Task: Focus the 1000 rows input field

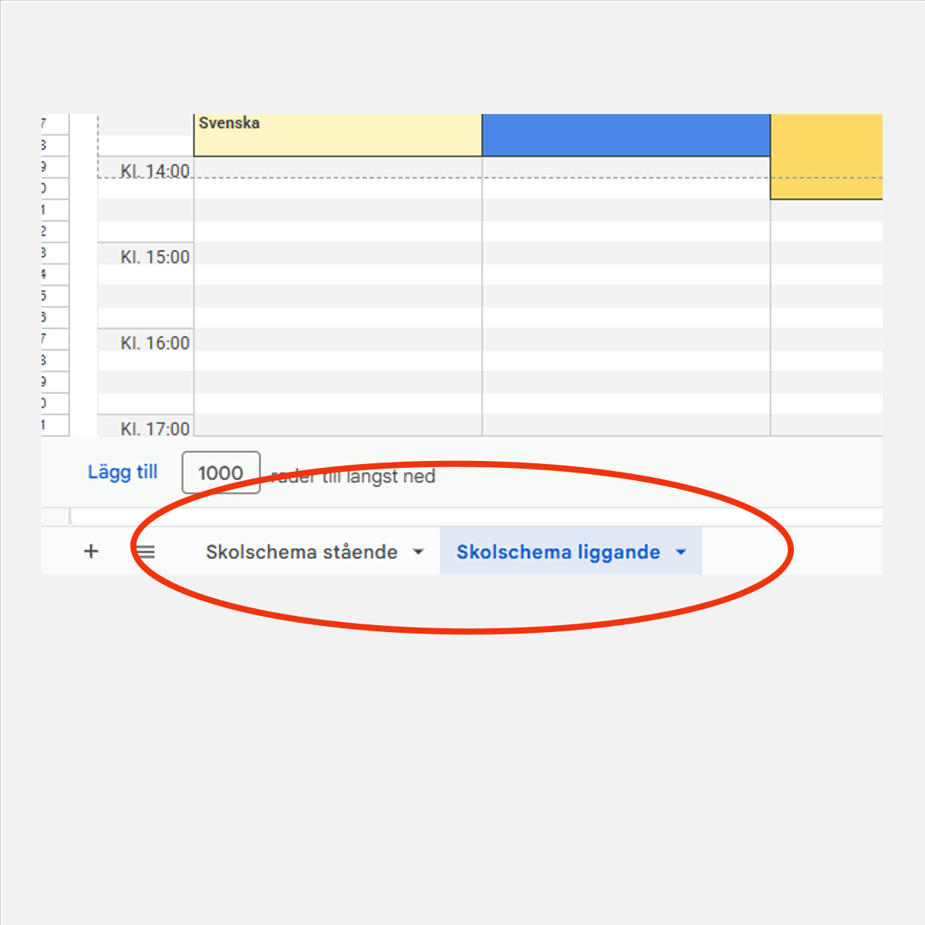Action: (221, 473)
